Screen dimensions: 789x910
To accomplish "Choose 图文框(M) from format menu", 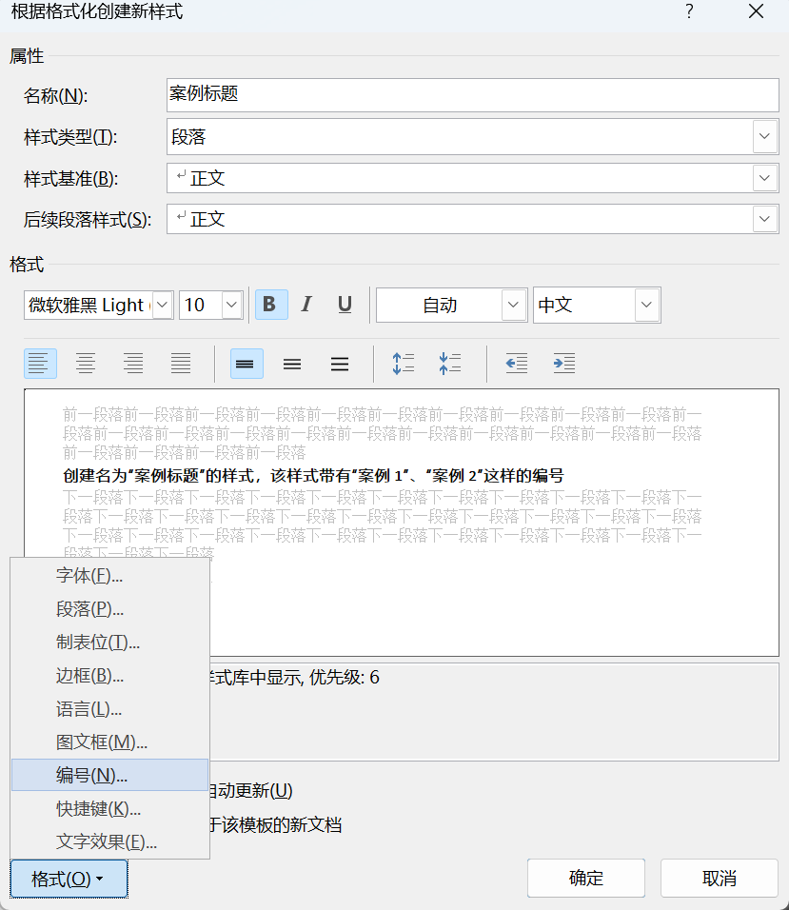I will [x=110, y=742].
